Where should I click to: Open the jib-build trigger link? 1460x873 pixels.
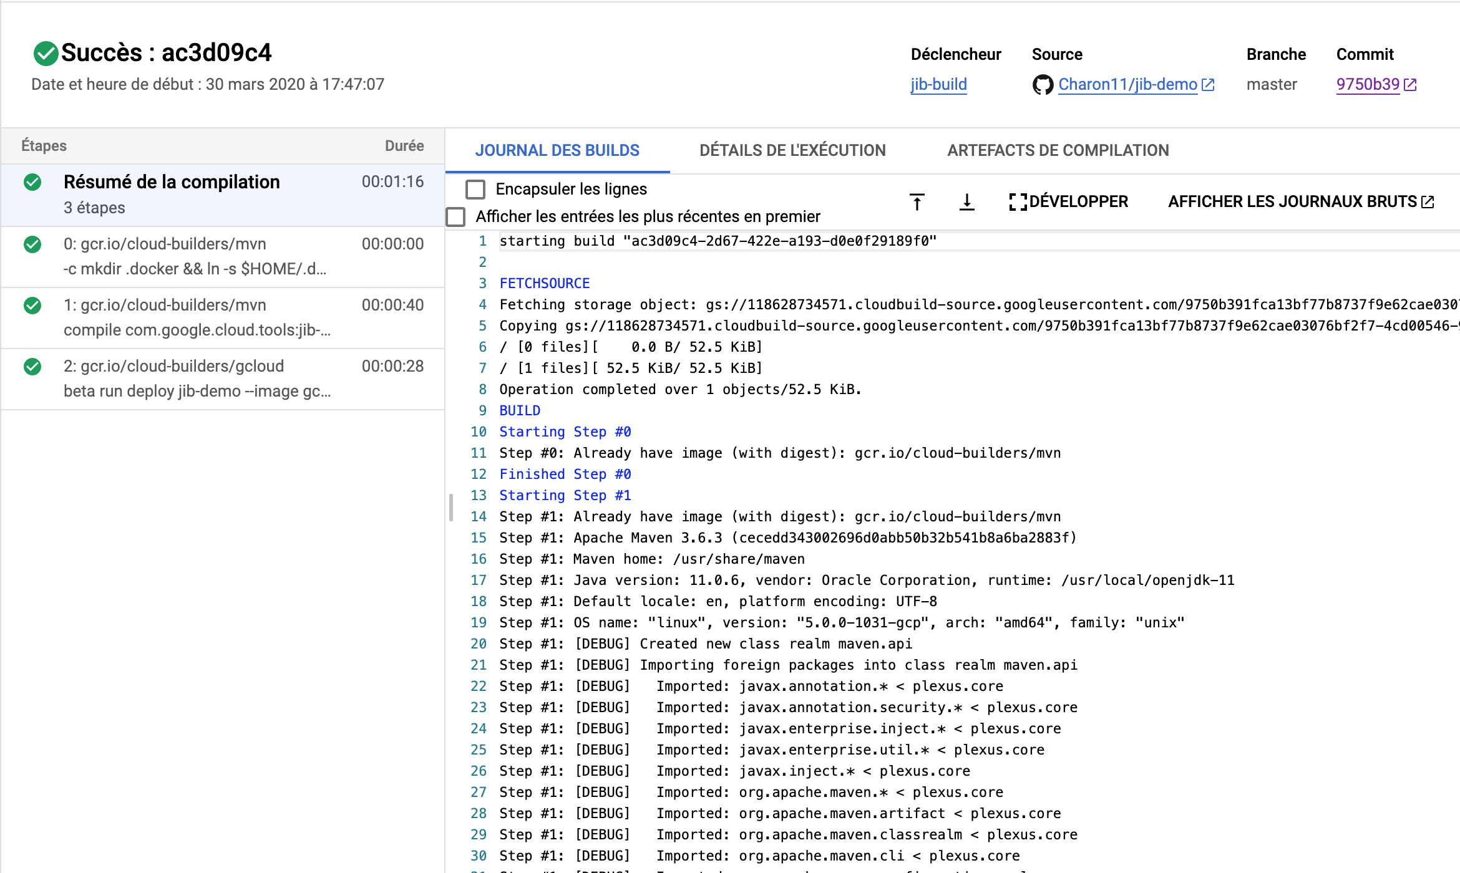pyautogui.click(x=938, y=85)
